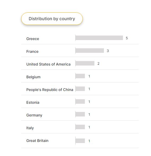Select the Greece country label
Screen dimensions: 151x156
tap(33, 39)
